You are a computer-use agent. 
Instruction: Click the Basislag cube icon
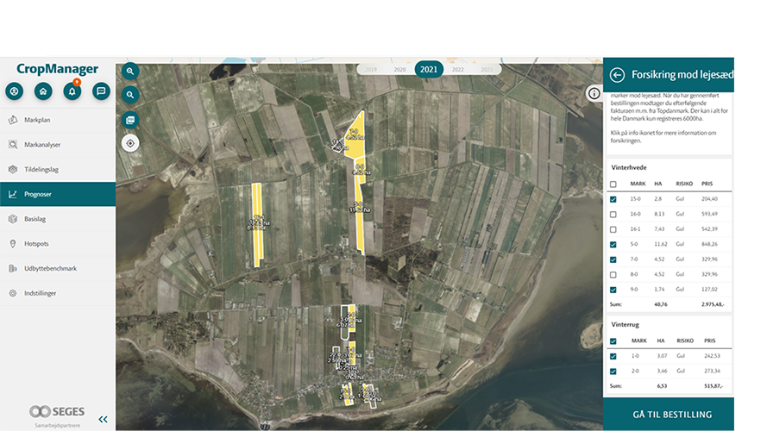tap(13, 219)
